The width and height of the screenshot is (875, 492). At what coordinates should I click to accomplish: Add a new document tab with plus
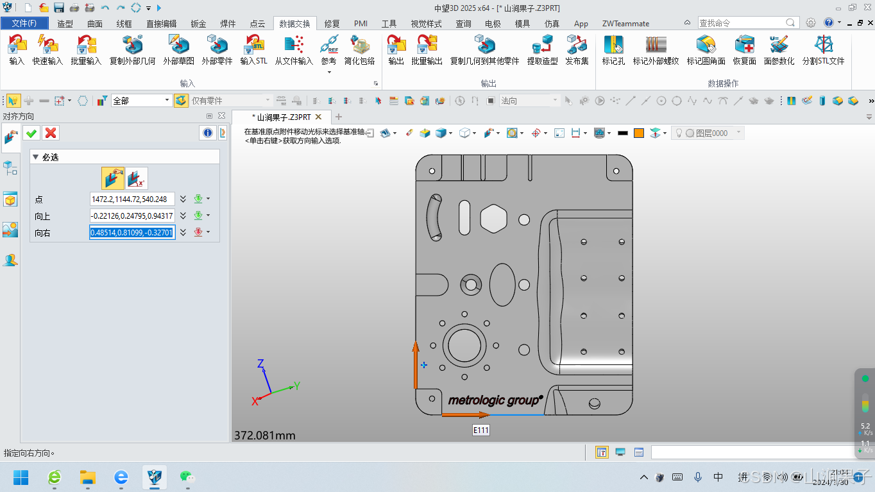click(339, 117)
